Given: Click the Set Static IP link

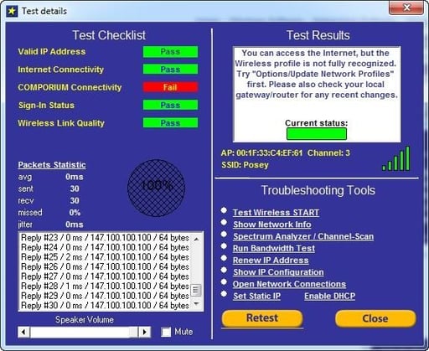Looking at the screenshot, I should pos(257,297).
